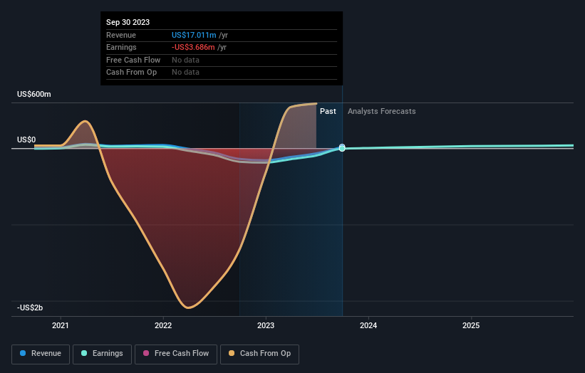Click the Analysts Forecasts label
This screenshot has height=373, width=585.
[x=382, y=111]
